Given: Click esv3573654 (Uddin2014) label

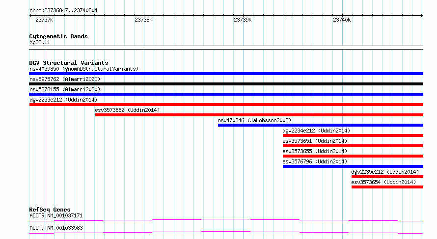Looking at the screenshot, I should (384, 182).
